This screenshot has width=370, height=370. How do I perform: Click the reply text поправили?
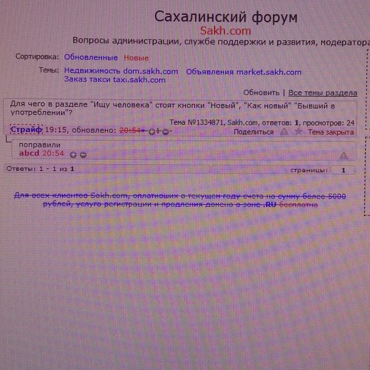(39, 145)
